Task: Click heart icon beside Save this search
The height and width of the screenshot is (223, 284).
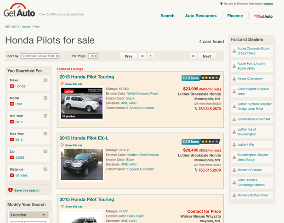Action: click(10, 190)
